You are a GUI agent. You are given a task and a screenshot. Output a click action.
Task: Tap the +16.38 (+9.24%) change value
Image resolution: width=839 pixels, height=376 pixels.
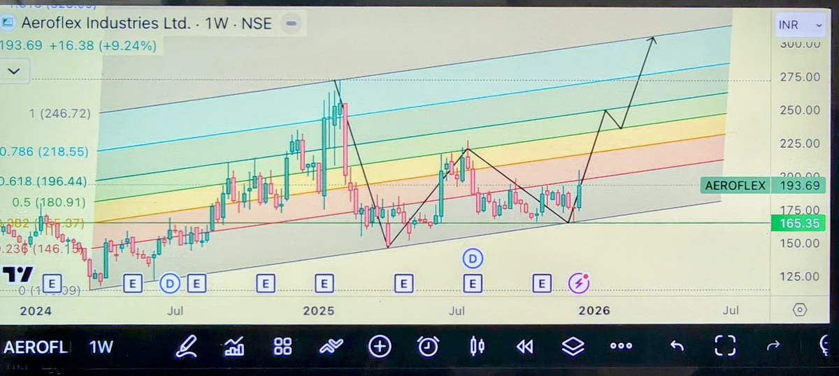click(103, 45)
